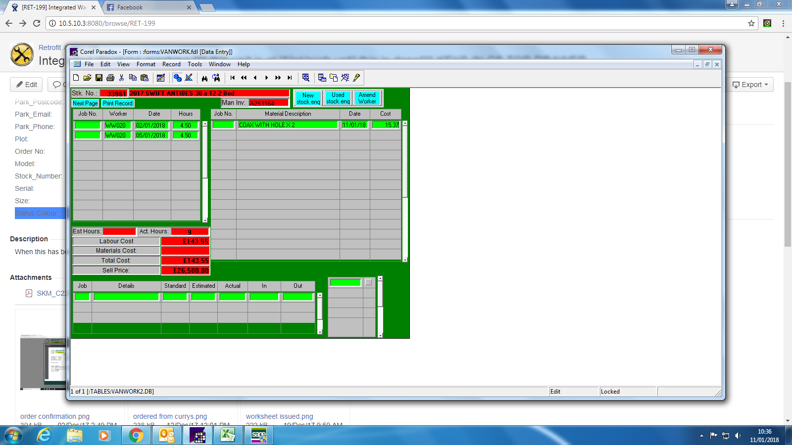Viewport: 792px width, 445px height.
Task: Click the material cost cell 15.37
Action: coord(386,125)
